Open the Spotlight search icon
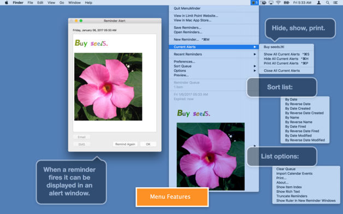This screenshot has width=343, height=214. point(328,3)
